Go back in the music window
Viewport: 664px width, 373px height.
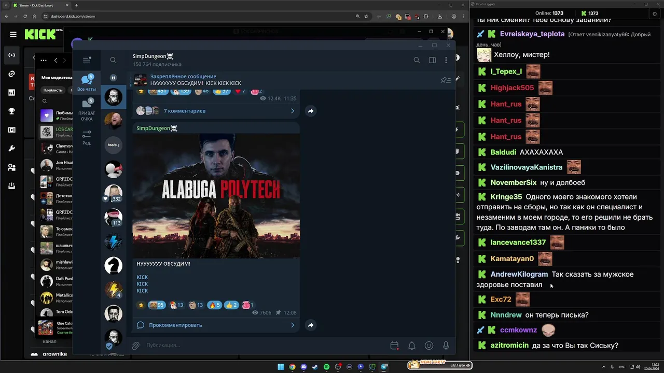[x=56, y=60]
